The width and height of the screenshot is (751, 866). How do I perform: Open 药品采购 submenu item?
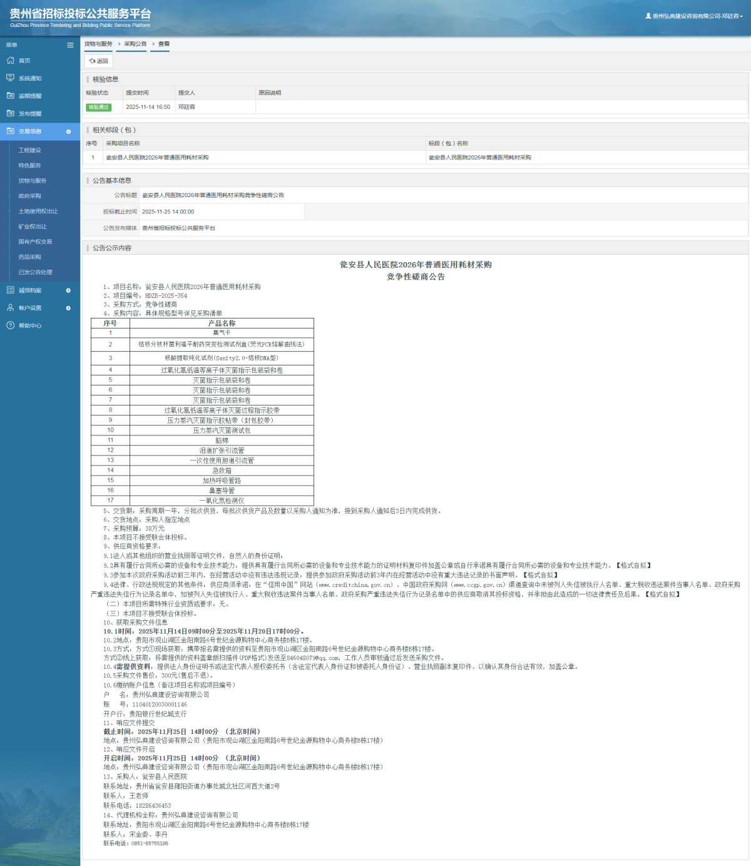coord(29,257)
